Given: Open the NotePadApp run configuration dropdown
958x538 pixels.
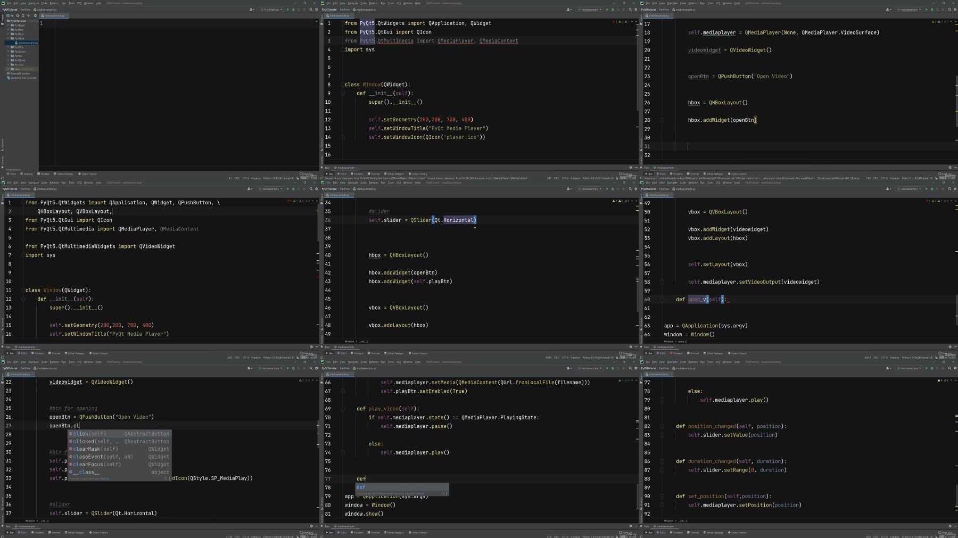Looking at the screenshot, I should pos(273,10).
